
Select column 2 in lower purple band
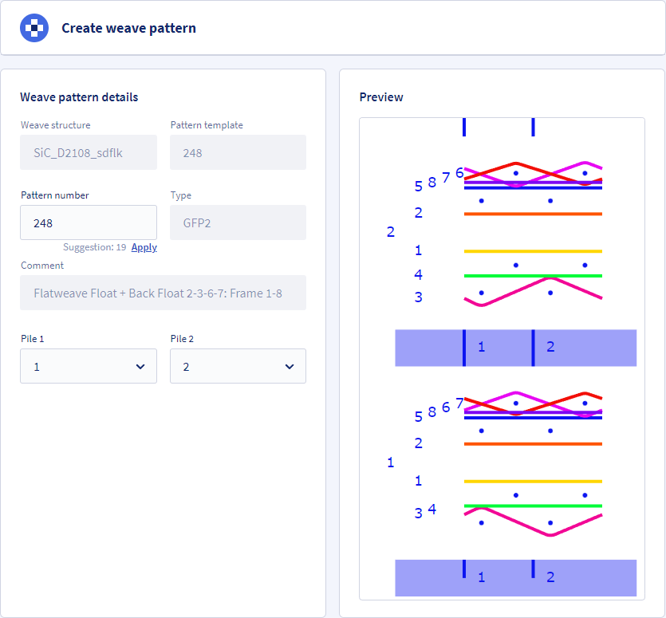tap(550, 577)
